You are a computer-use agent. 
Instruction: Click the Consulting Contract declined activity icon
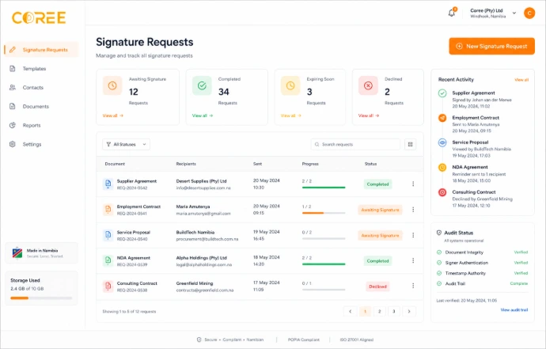pyautogui.click(x=442, y=192)
